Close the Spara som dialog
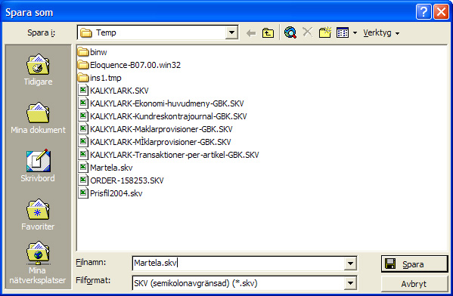The height and width of the screenshot is (296, 453). tap(441, 12)
